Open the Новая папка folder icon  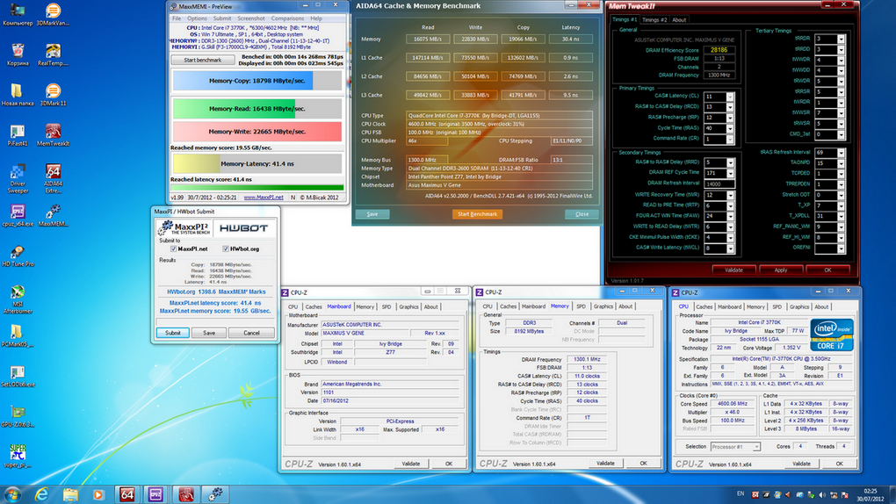(18, 95)
